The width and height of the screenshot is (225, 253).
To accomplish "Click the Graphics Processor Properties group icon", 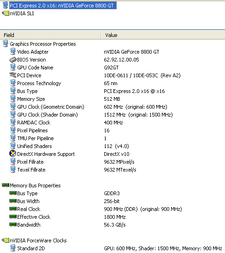I will pyautogui.click(x=6, y=44).
